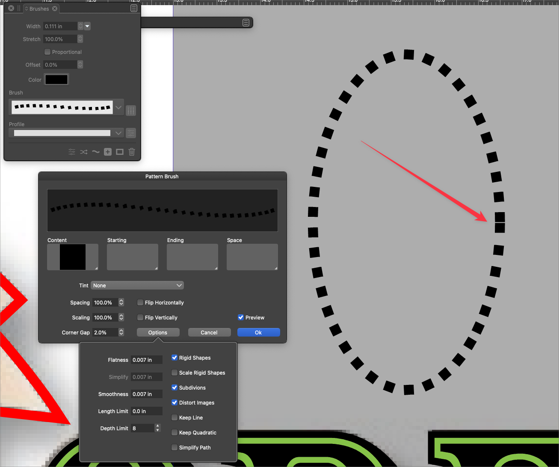Click the plus icon to add brush

pos(108,152)
